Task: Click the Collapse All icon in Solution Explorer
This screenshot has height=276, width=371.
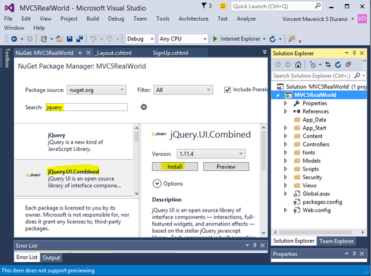Action: coord(348,64)
